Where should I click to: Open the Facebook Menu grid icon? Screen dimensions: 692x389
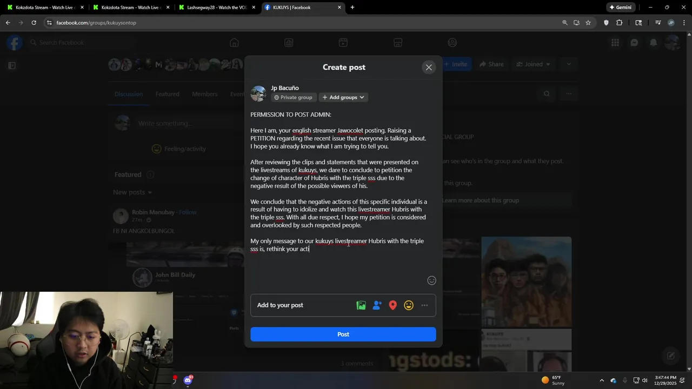615,43
